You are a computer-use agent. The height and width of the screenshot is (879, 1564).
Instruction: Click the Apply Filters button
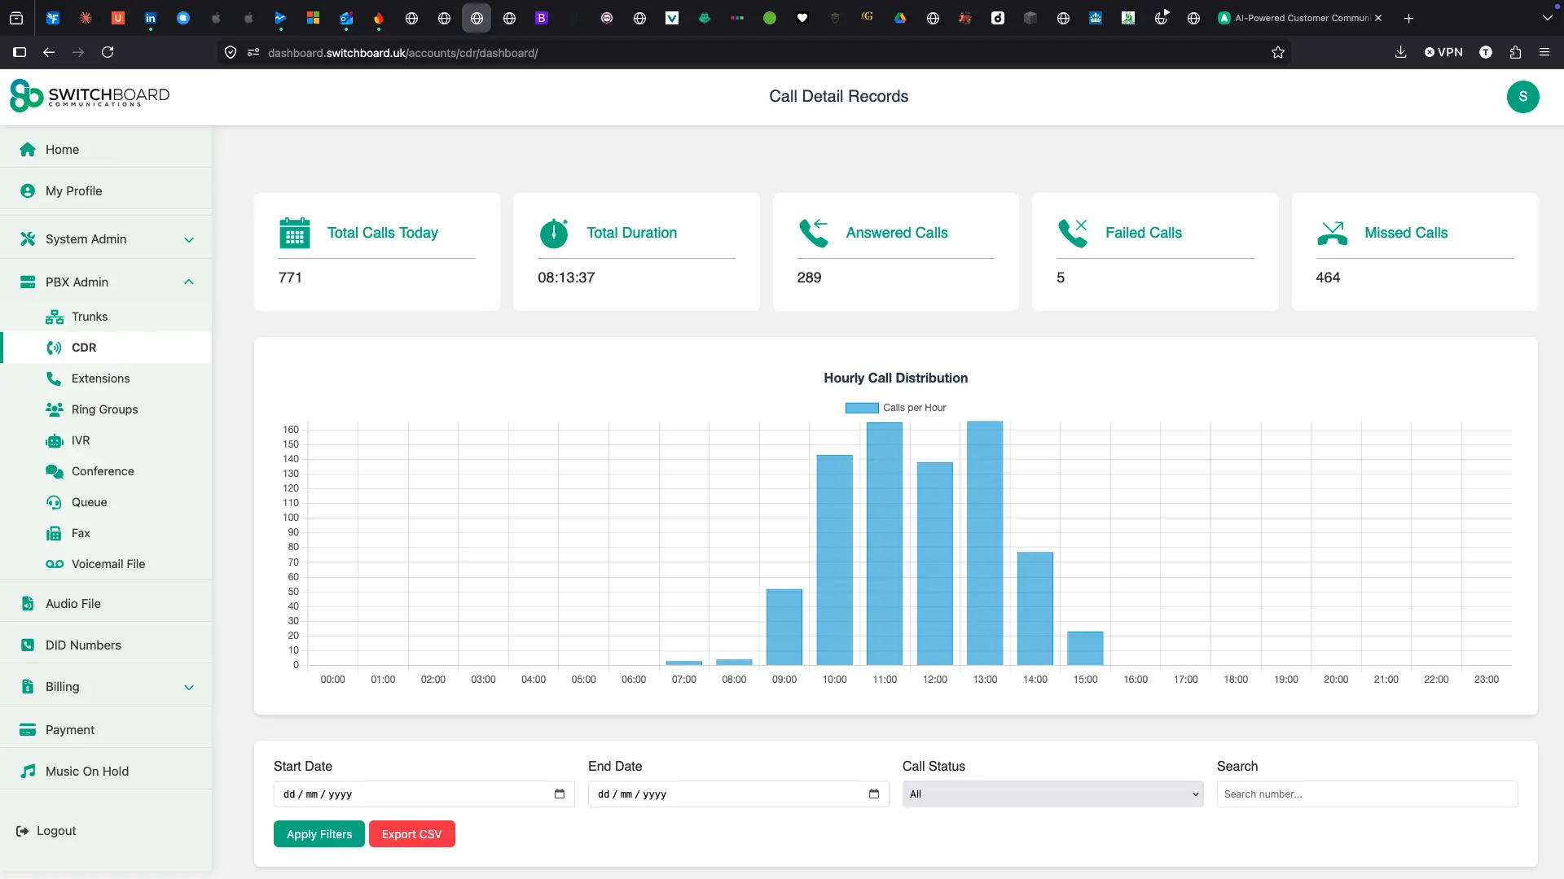coord(319,834)
